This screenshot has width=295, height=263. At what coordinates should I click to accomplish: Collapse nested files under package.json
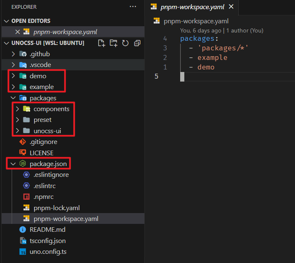click(13, 164)
